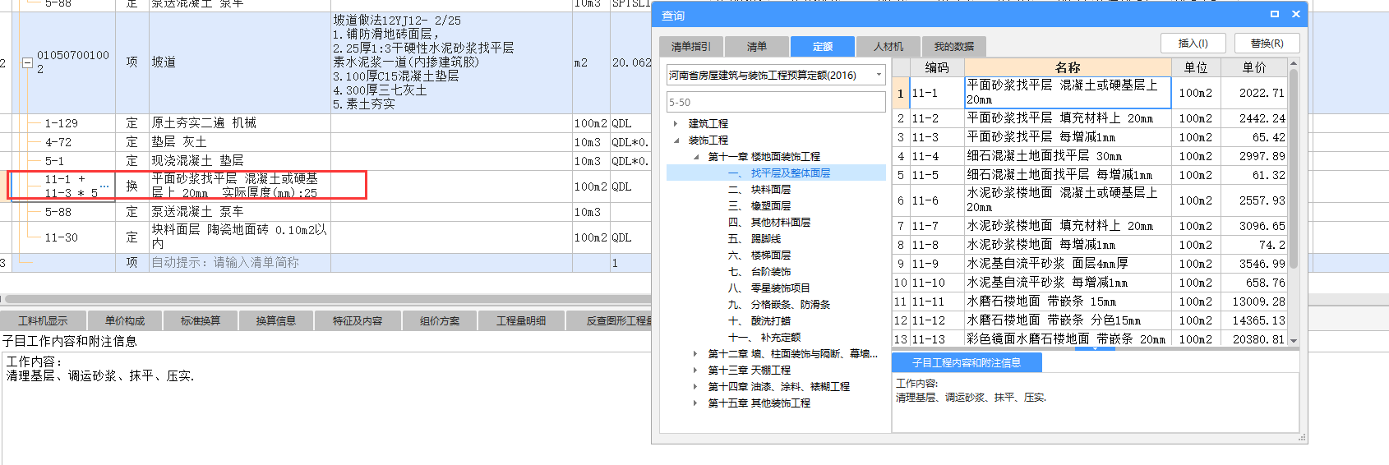Maximize the 查询 dialog window
This screenshot has width=1389, height=465.
1275,14
